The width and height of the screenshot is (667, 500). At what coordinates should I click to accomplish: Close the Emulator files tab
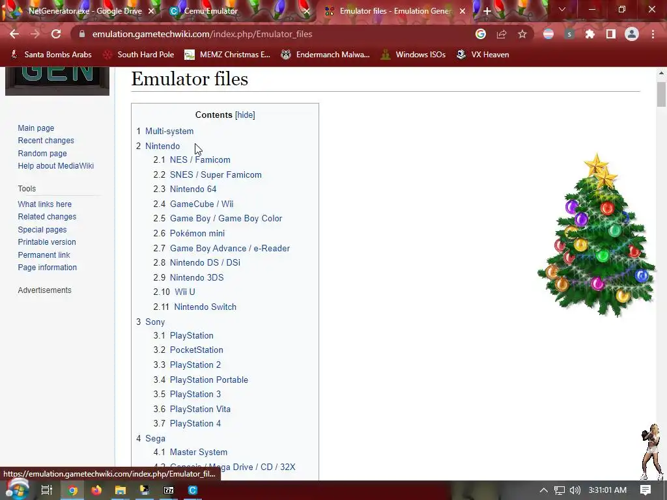[463, 11]
